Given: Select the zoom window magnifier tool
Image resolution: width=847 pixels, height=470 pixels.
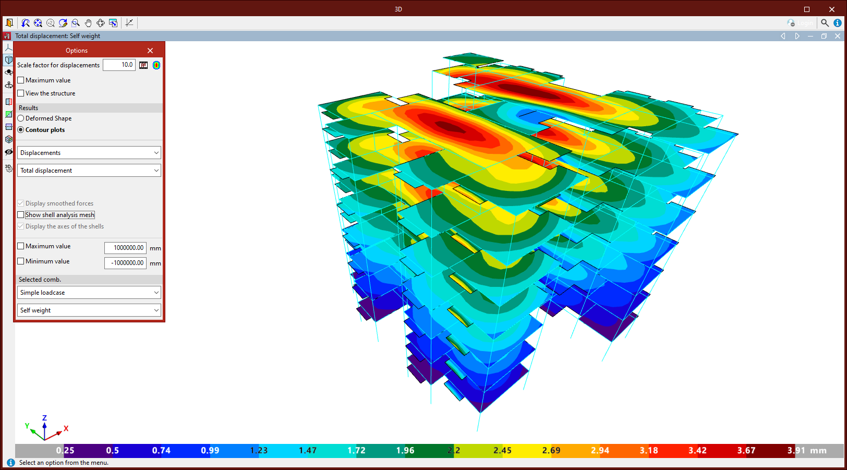Looking at the screenshot, I should 76,23.
